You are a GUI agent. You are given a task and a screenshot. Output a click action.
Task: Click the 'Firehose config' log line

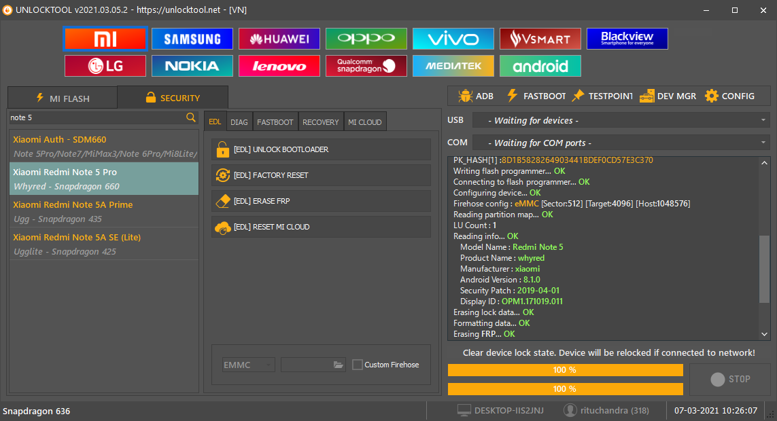(x=572, y=203)
